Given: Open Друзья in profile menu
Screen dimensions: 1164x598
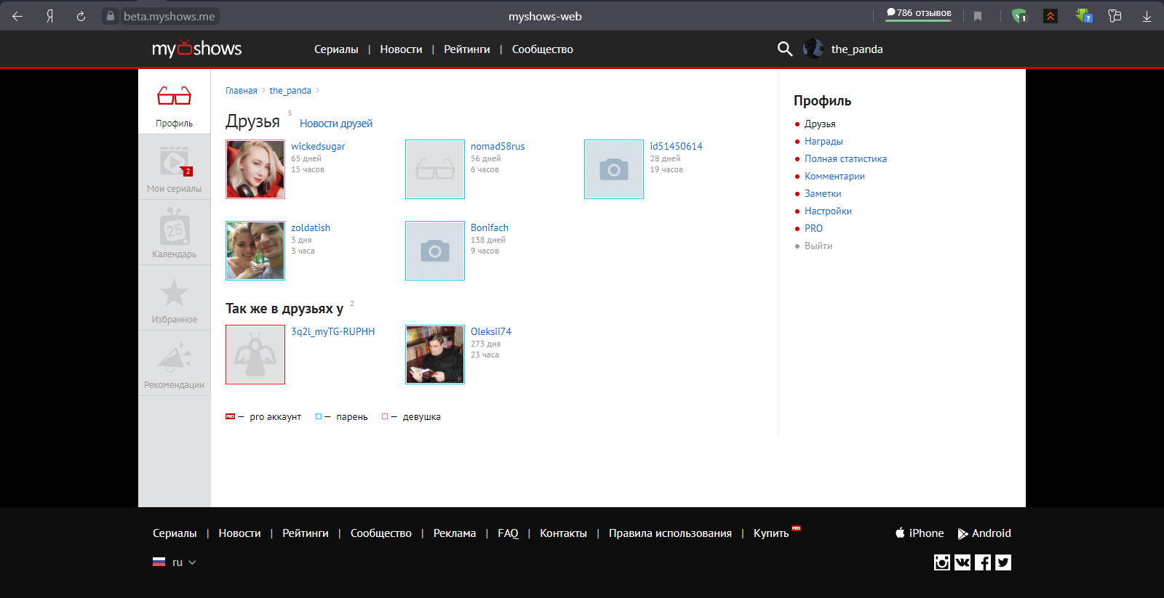Looking at the screenshot, I should 820,124.
